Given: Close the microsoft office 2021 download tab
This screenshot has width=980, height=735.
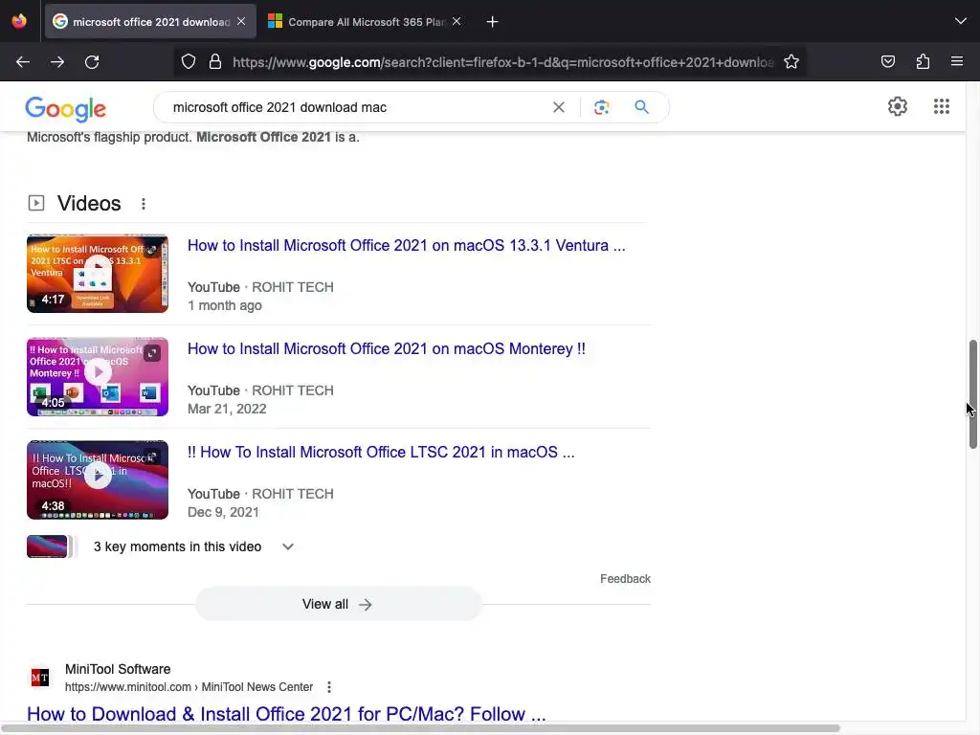Looking at the screenshot, I should click(x=241, y=21).
